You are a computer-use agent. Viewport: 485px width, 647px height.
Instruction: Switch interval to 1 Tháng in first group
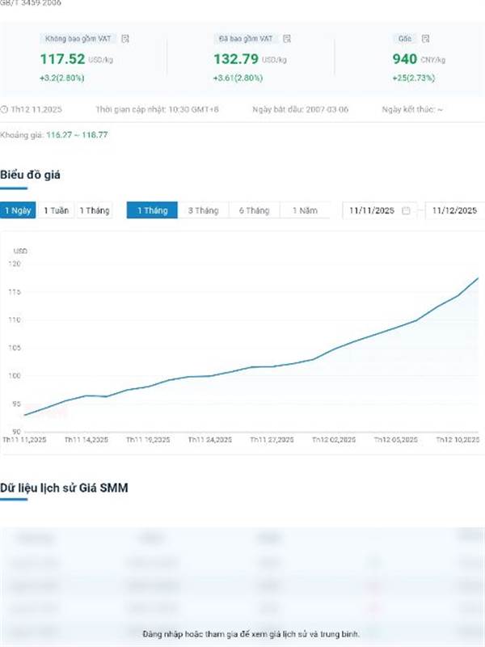click(x=93, y=210)
